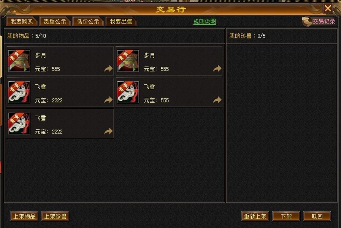Image resolution: width=341 pixels, height=228 pixels.
Task: Click the 上架物品 button
Action: coord(24,216)
